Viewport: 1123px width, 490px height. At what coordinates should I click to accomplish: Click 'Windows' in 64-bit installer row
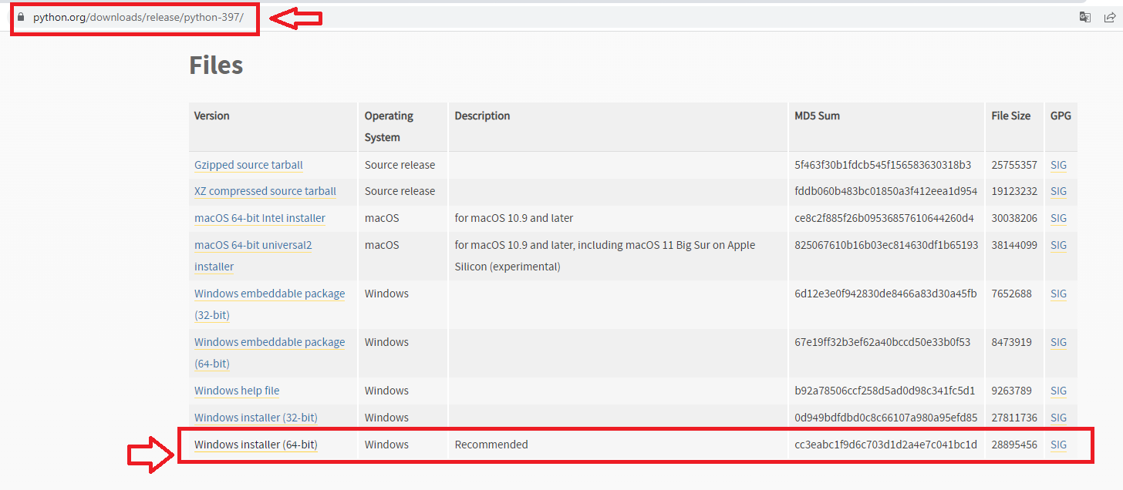(x=386, y=445)
